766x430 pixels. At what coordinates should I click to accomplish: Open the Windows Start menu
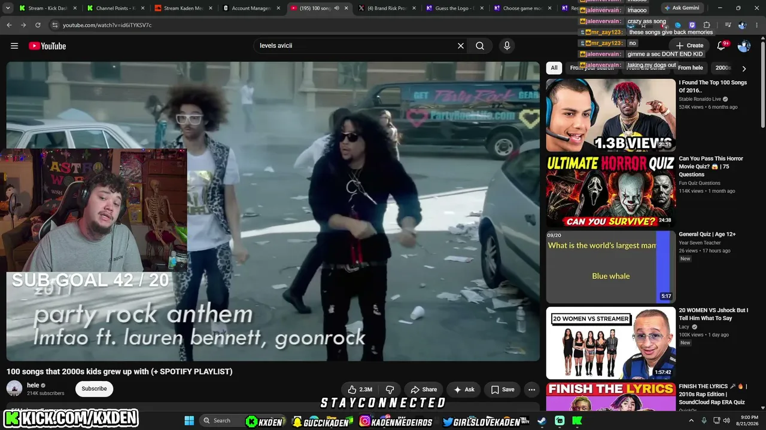[x=189, y=420]
